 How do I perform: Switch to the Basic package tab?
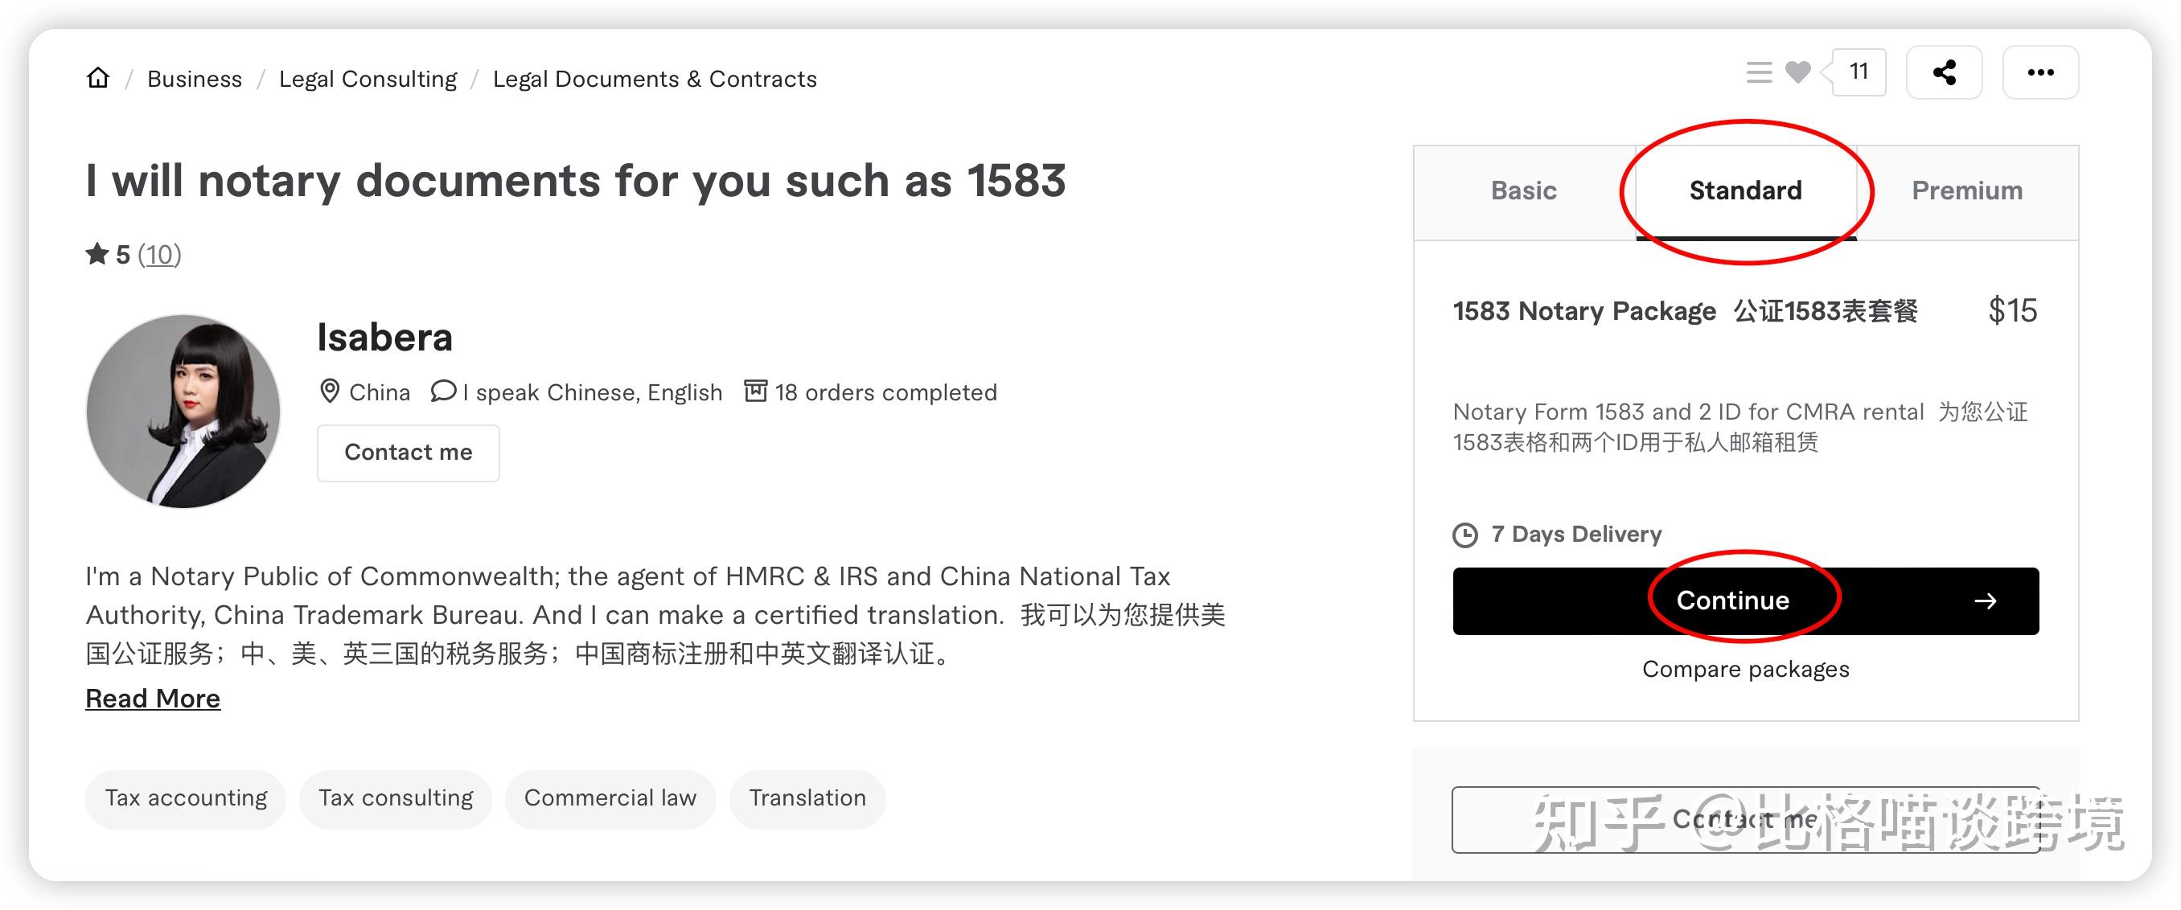coord(1523,191)
